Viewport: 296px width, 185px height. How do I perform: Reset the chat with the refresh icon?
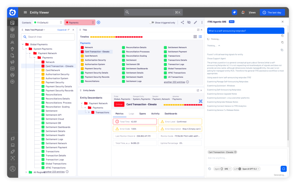tap(210, 169)
